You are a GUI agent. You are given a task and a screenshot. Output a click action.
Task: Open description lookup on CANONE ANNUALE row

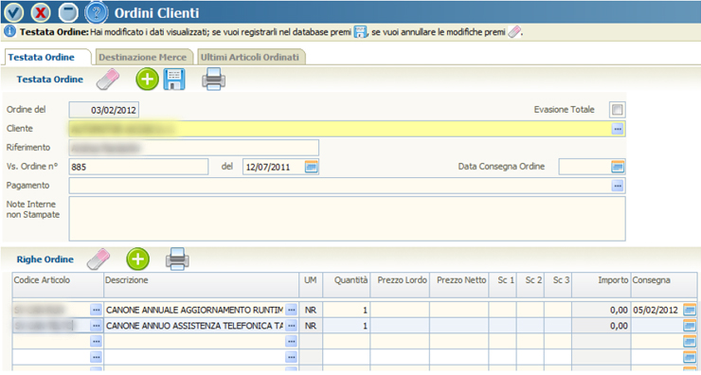coord(291,310)
